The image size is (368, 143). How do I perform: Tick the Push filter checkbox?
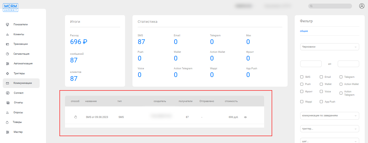tap(302, 84)
